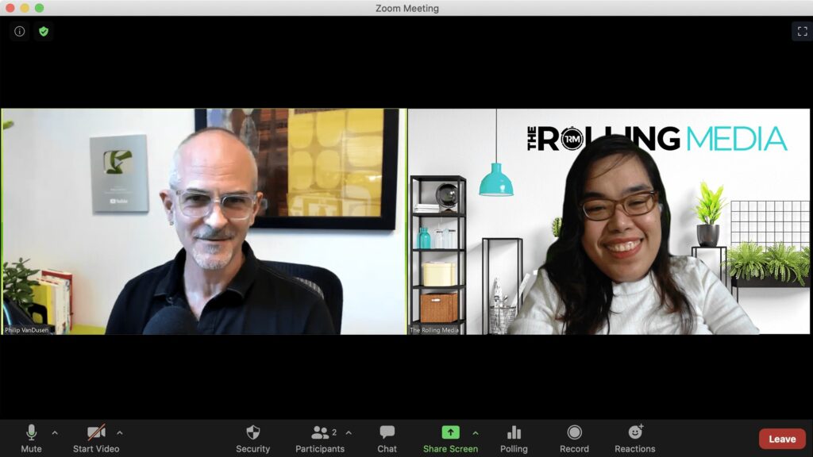
Task: Click the green Share Screen icon
Action: (x=450, y=432)
